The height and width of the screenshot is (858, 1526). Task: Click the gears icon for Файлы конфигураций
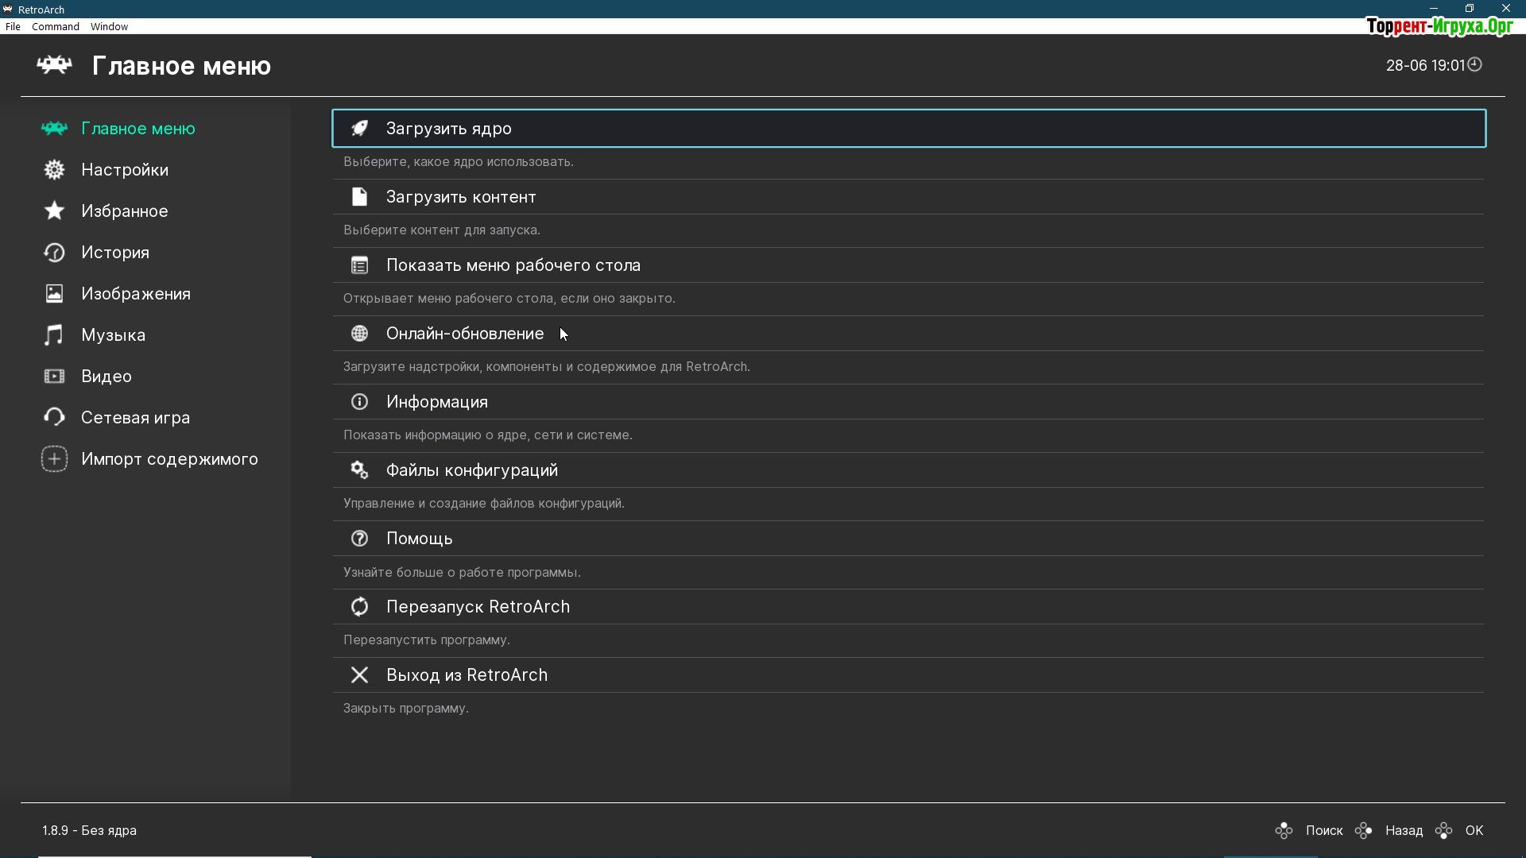[359, 470]
